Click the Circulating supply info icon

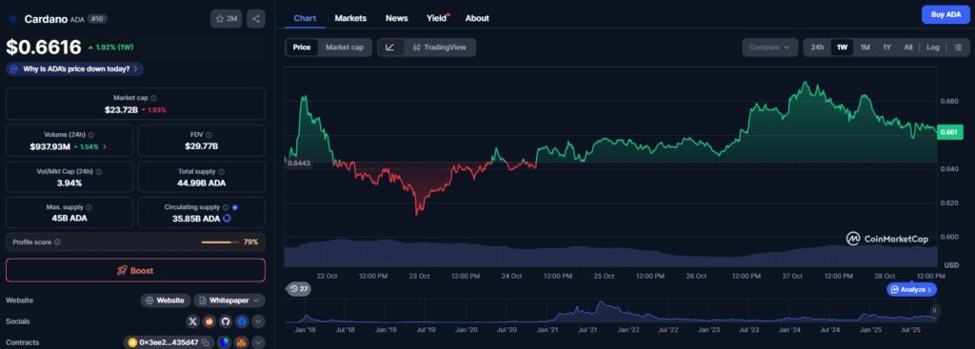click(226, 207)
